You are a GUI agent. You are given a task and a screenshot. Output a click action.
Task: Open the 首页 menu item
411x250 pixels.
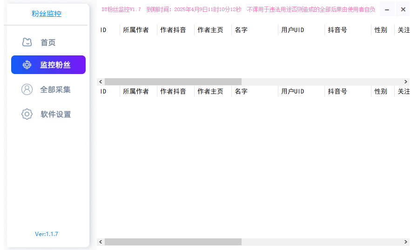[x=48, y=42]
